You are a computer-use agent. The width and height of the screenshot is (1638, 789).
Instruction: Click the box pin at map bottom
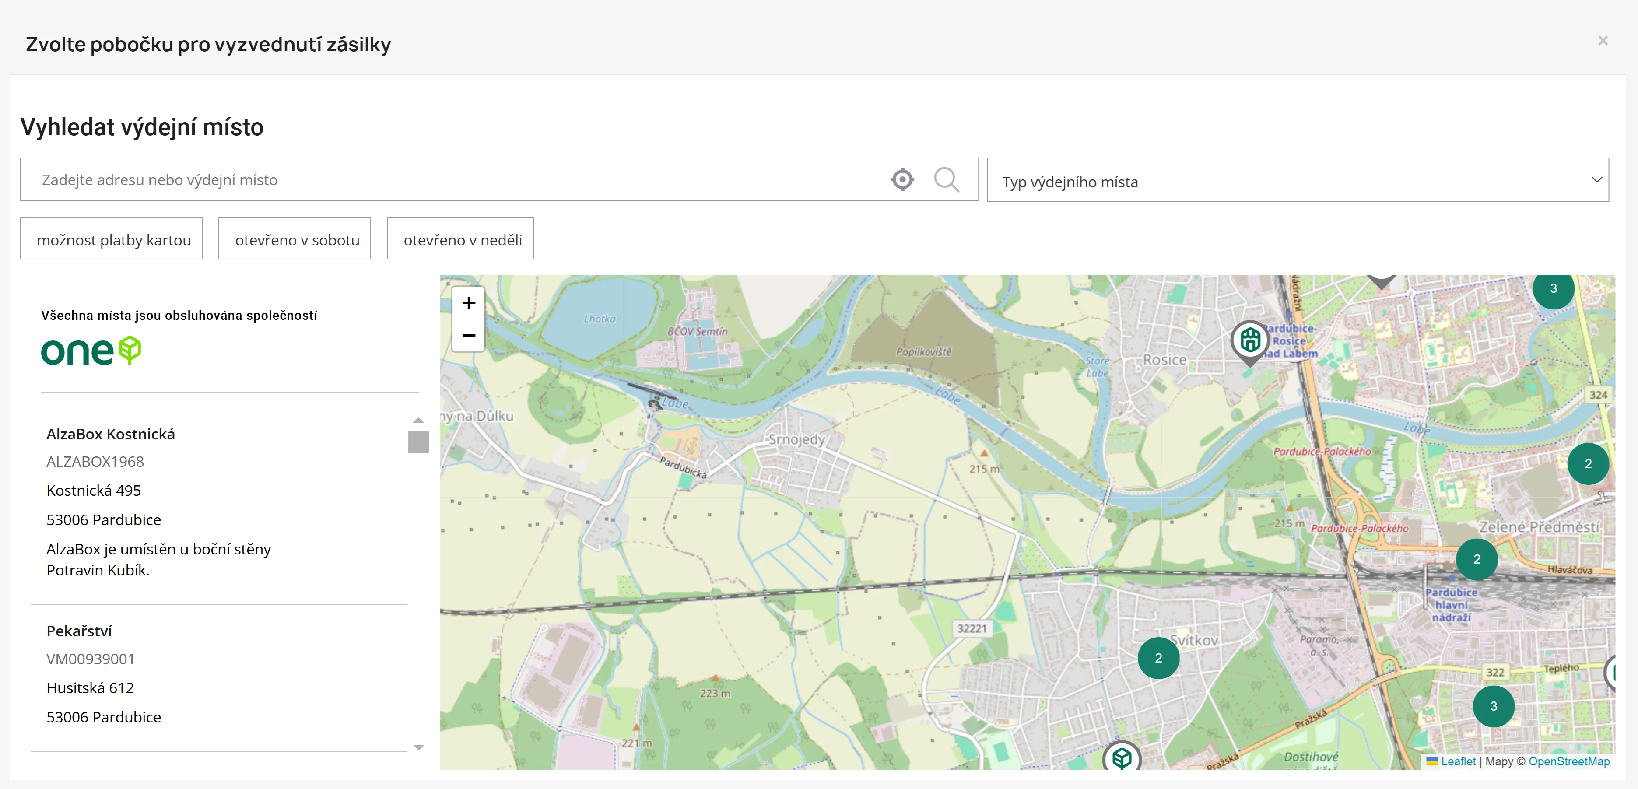tap(1122, 758)
